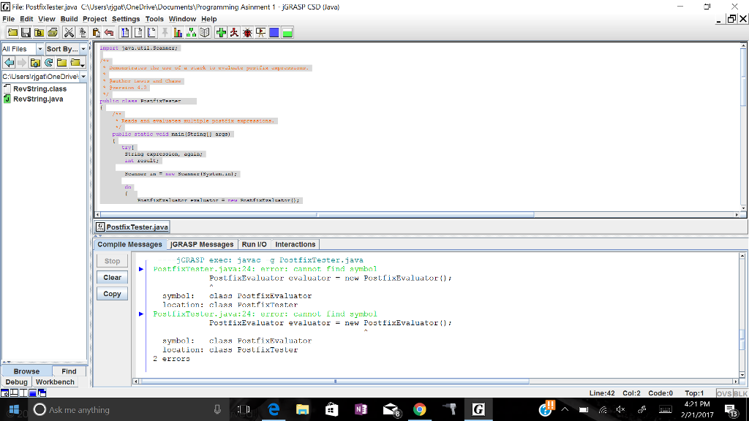Open the folder history dropdown icon in browser
Image resolution: width=749 pixels, height=421 pixels.
pyautogui.click(x=77, y=63)
